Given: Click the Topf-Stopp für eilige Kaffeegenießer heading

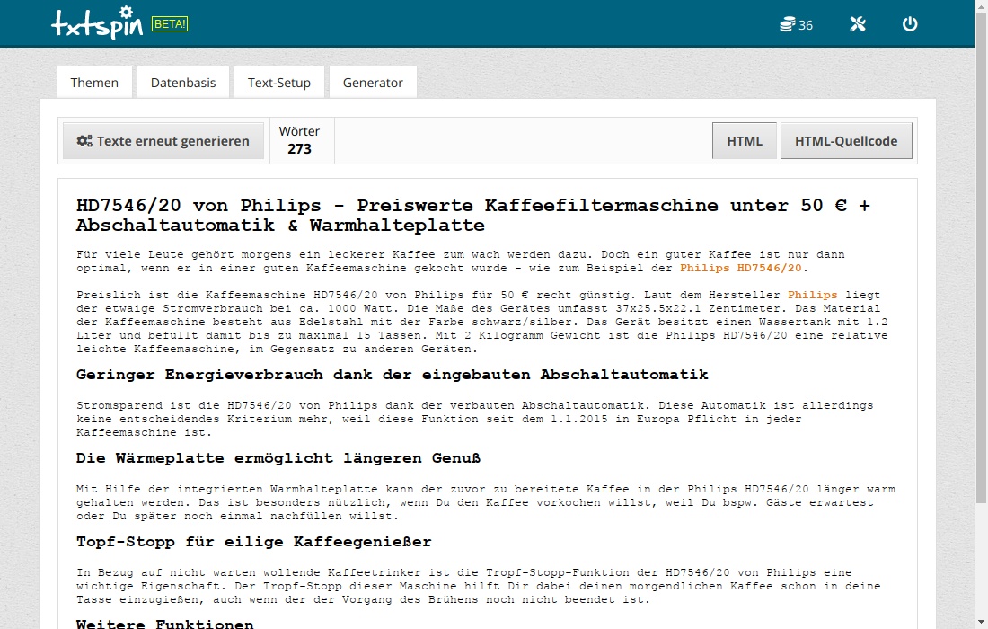Looking at the screenshot, I should (253, 542).
